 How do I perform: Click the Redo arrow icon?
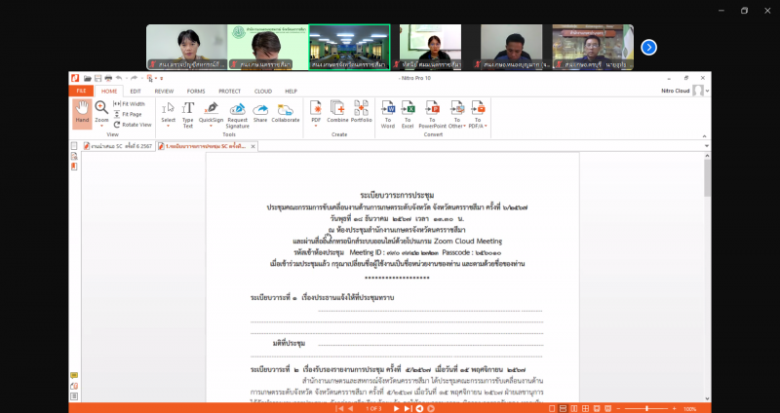click(134, 78)
